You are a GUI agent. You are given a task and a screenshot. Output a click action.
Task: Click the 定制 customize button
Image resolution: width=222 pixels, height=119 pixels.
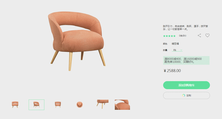pos(186,95)
